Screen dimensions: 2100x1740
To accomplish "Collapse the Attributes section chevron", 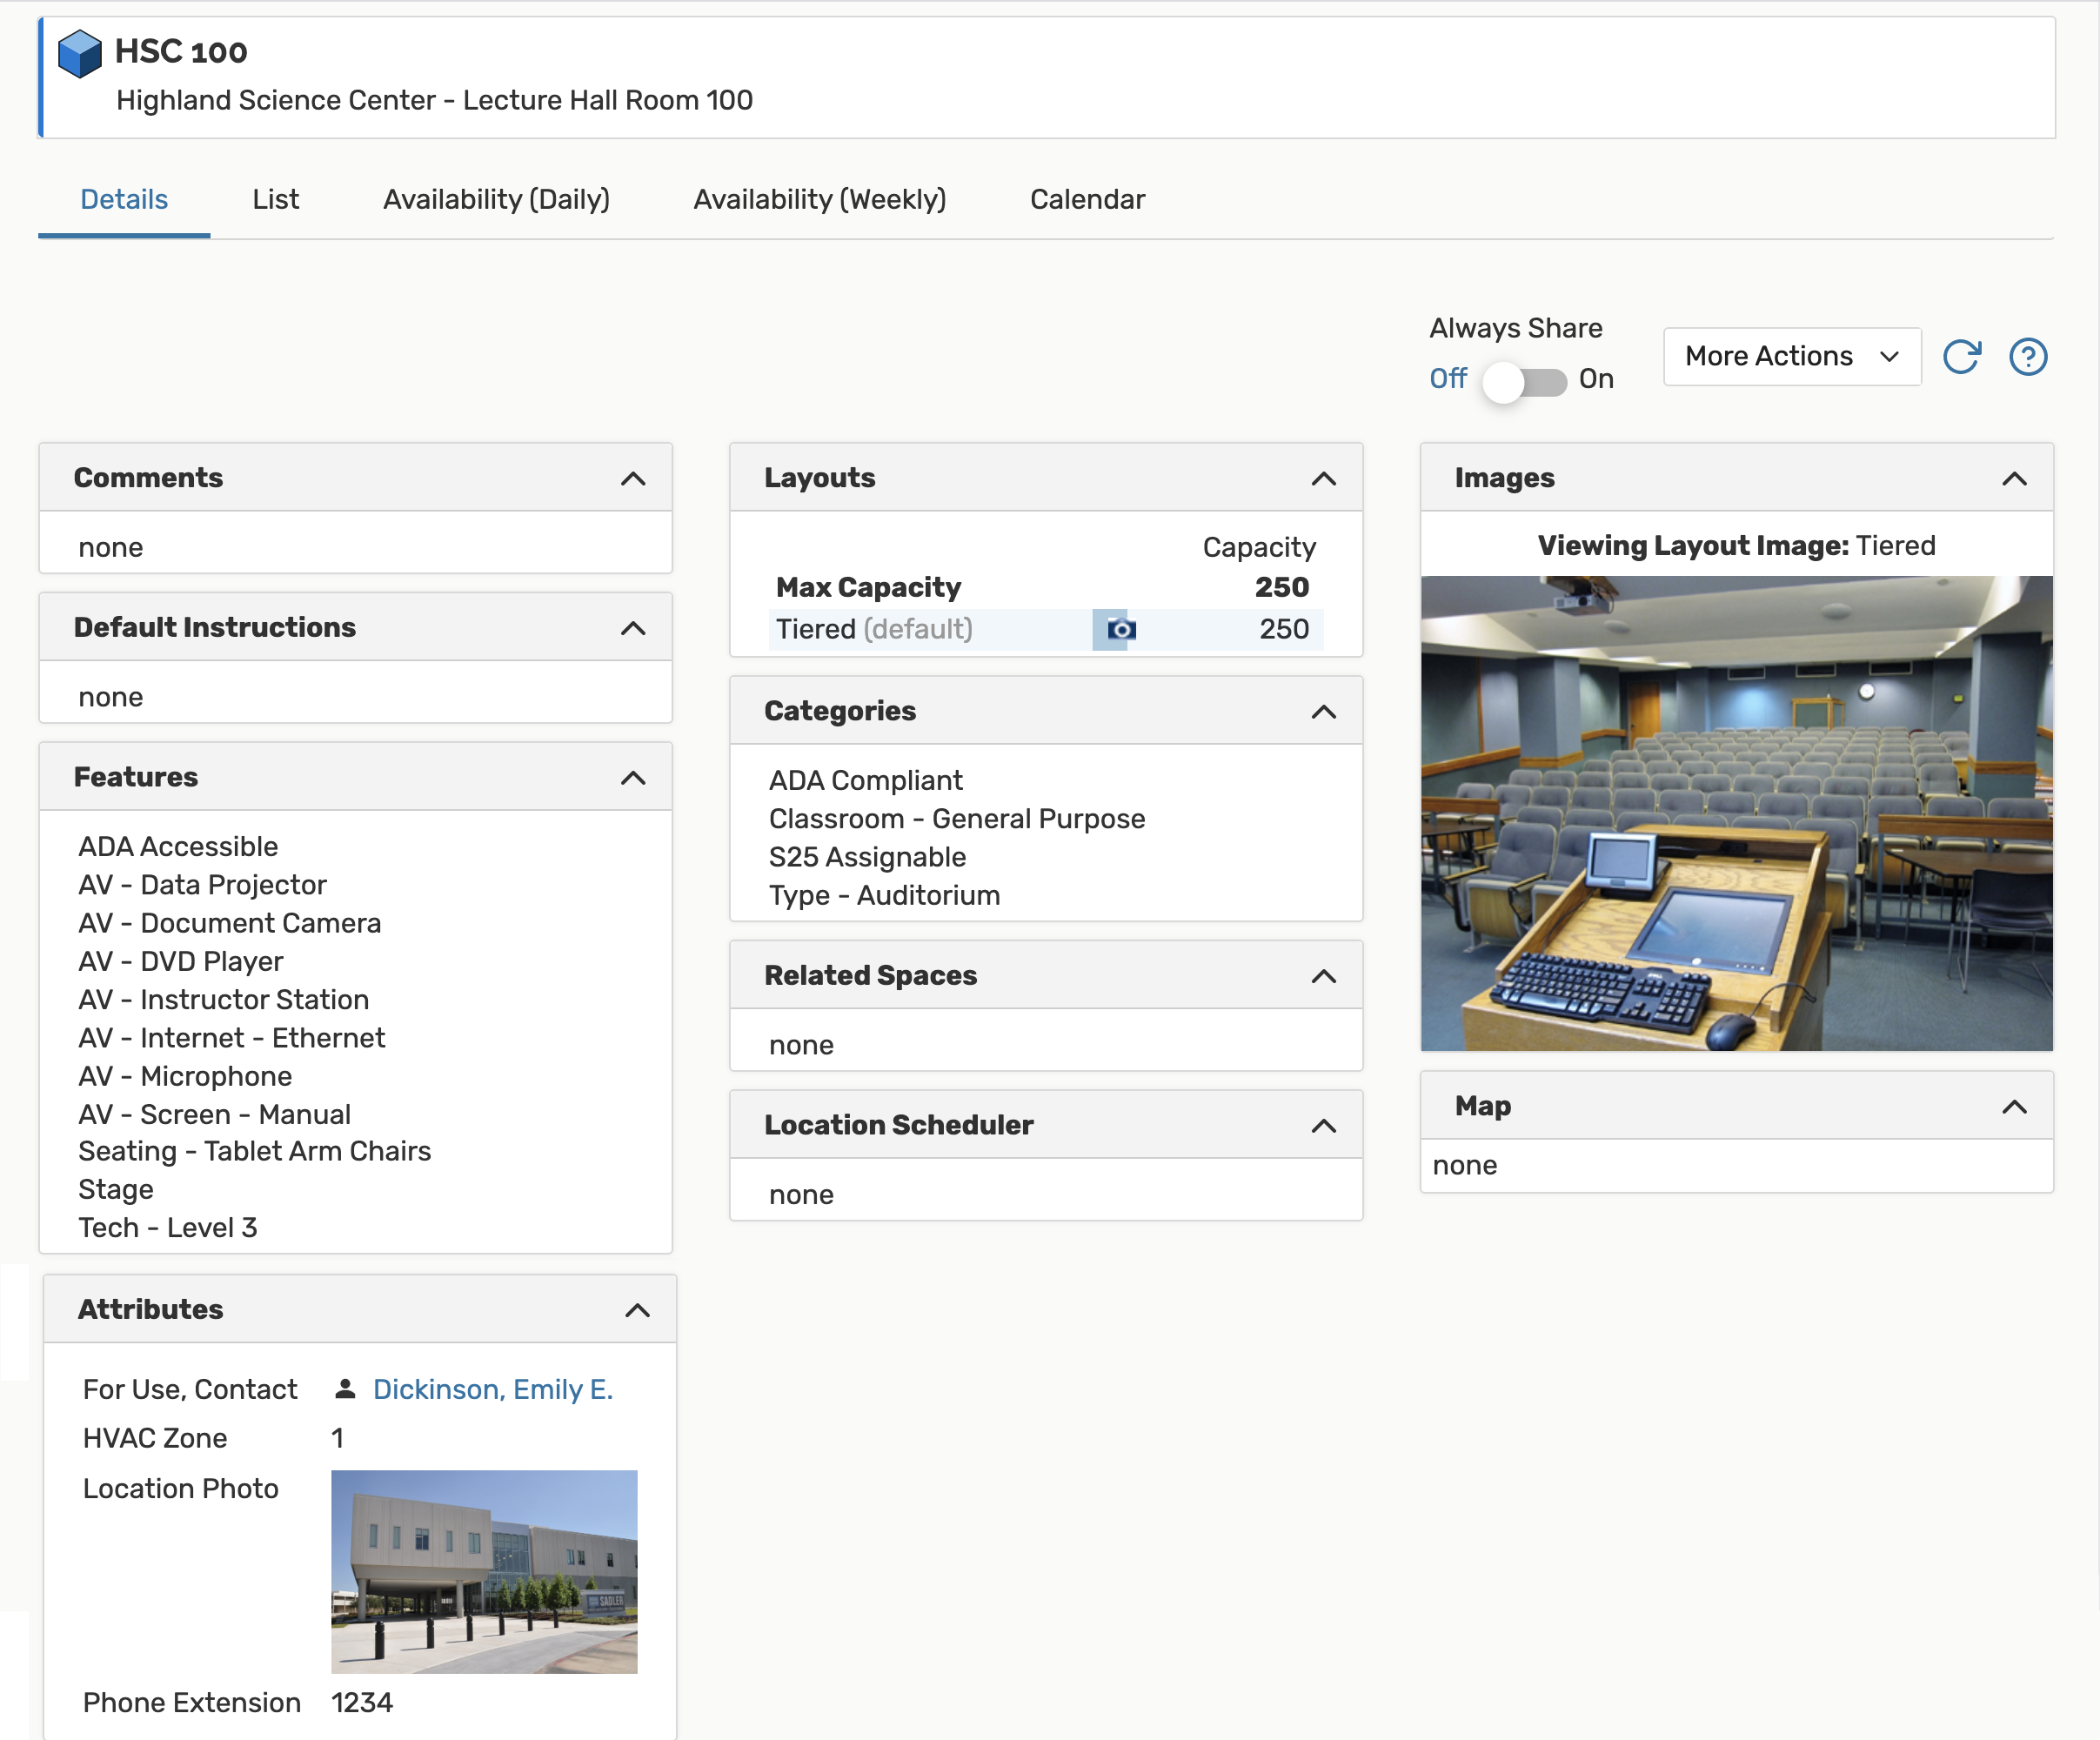I will pyautogui.click(x=637, y=1310).
